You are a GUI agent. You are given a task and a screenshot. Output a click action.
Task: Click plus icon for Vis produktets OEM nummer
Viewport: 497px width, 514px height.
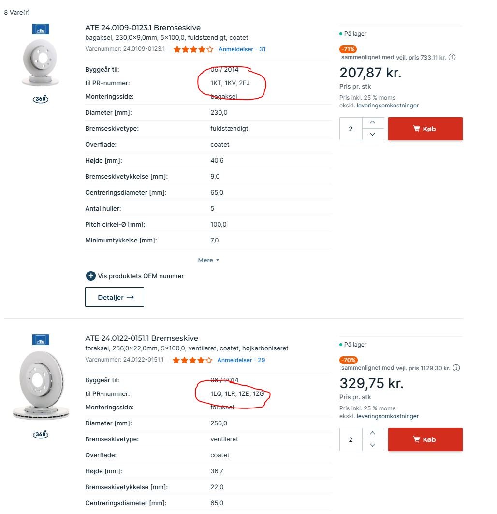[90, 276]
